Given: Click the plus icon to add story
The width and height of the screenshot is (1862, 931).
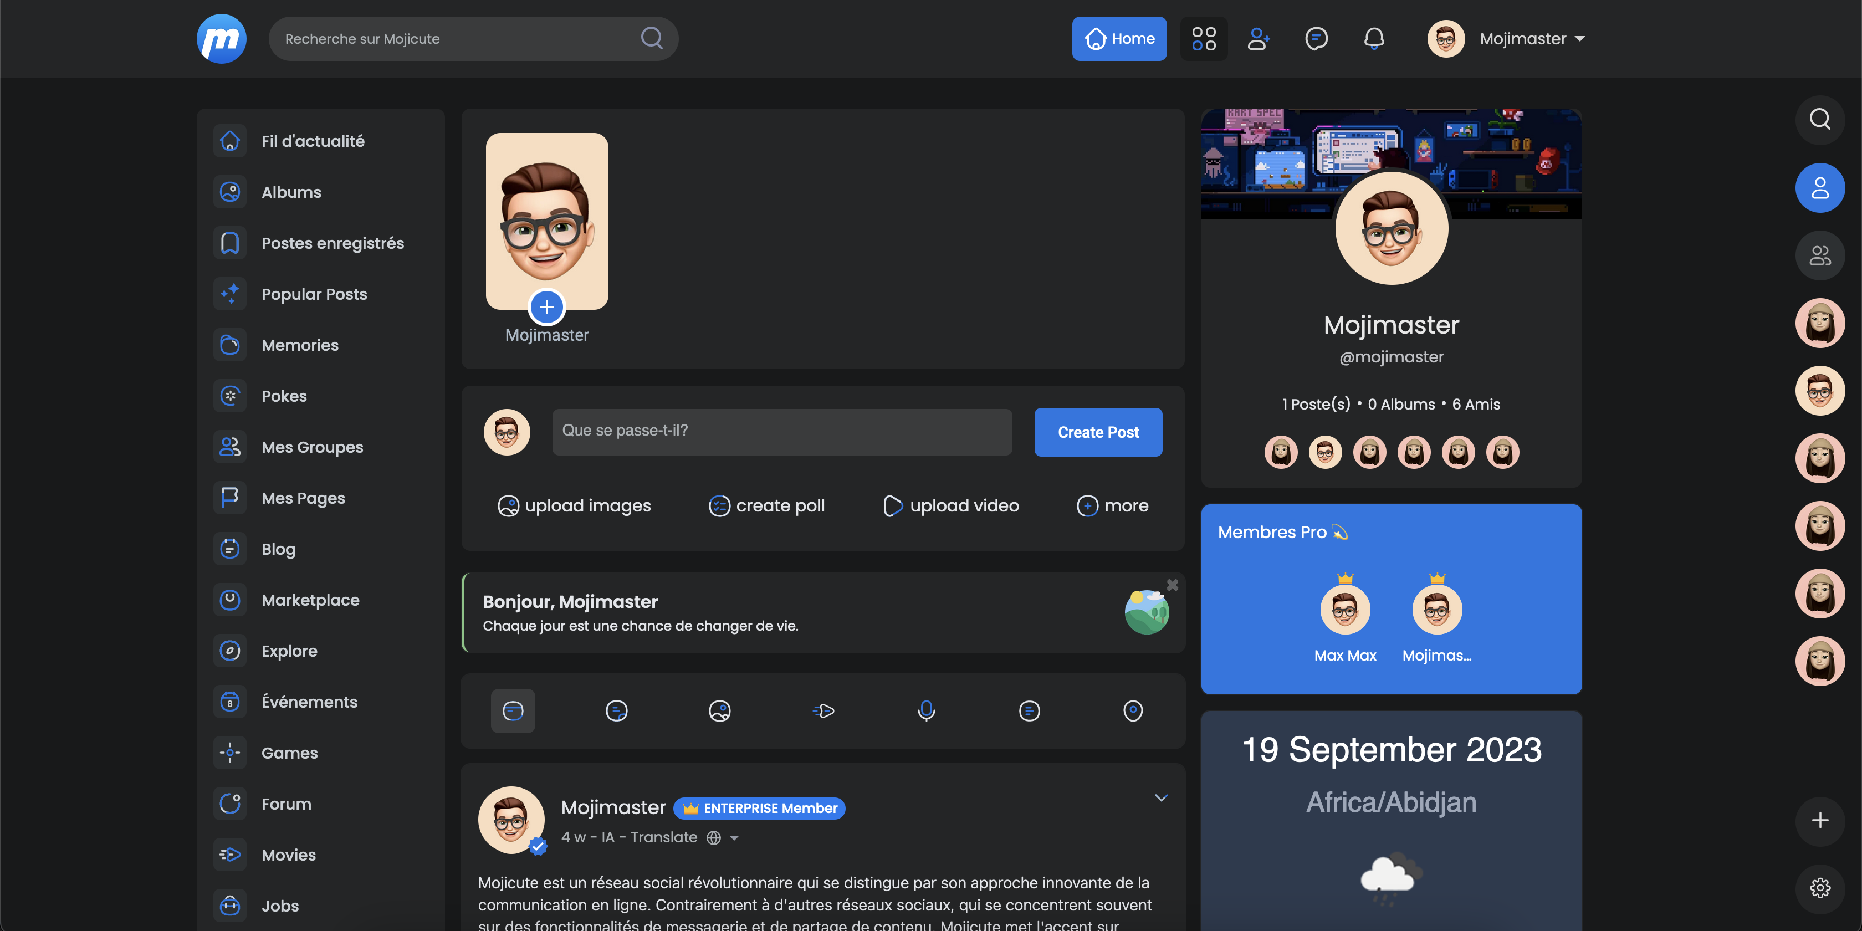Looking at the screenshot, I should (x=546, y=307).
